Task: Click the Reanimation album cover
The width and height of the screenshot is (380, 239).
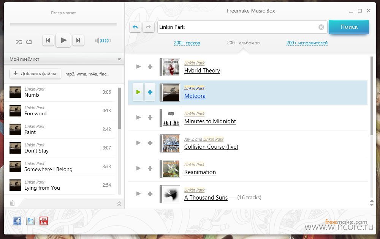Action: tap(170, 168)
